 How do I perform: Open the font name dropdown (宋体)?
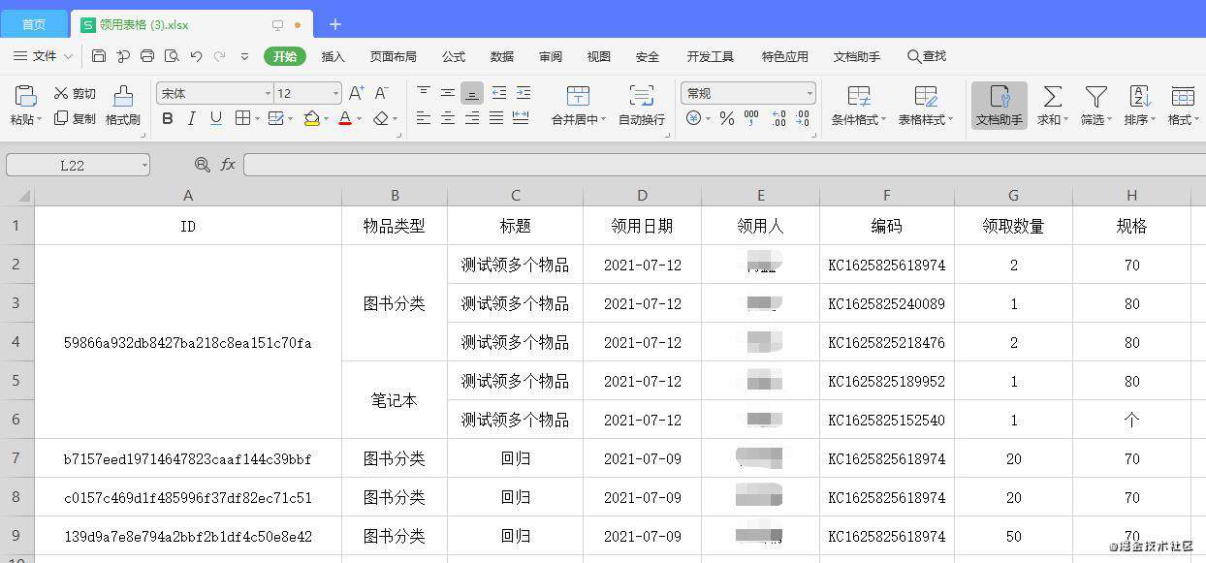click(x=268, y=94)
